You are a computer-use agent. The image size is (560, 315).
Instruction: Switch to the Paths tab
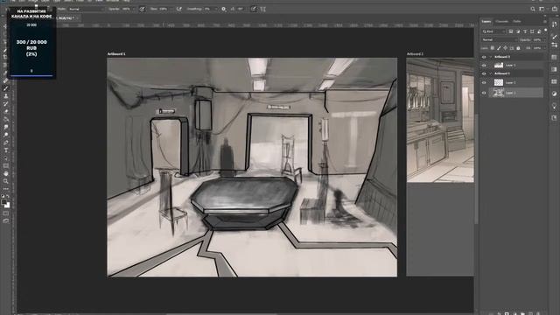[516, 21]
